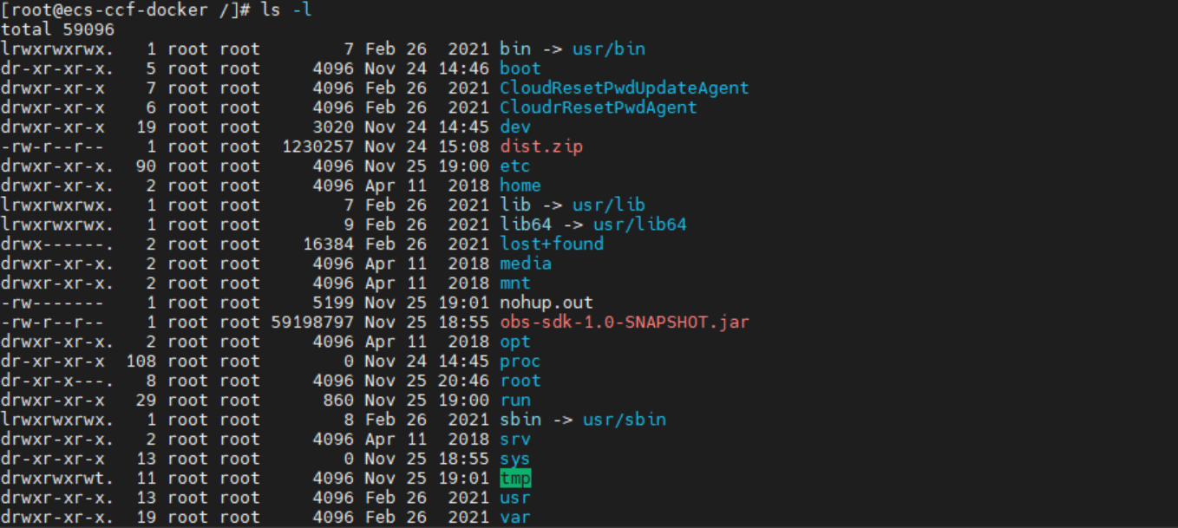
Task: Click the CloudrResetPwdAgent directory entry
Action: coord(598,108)
